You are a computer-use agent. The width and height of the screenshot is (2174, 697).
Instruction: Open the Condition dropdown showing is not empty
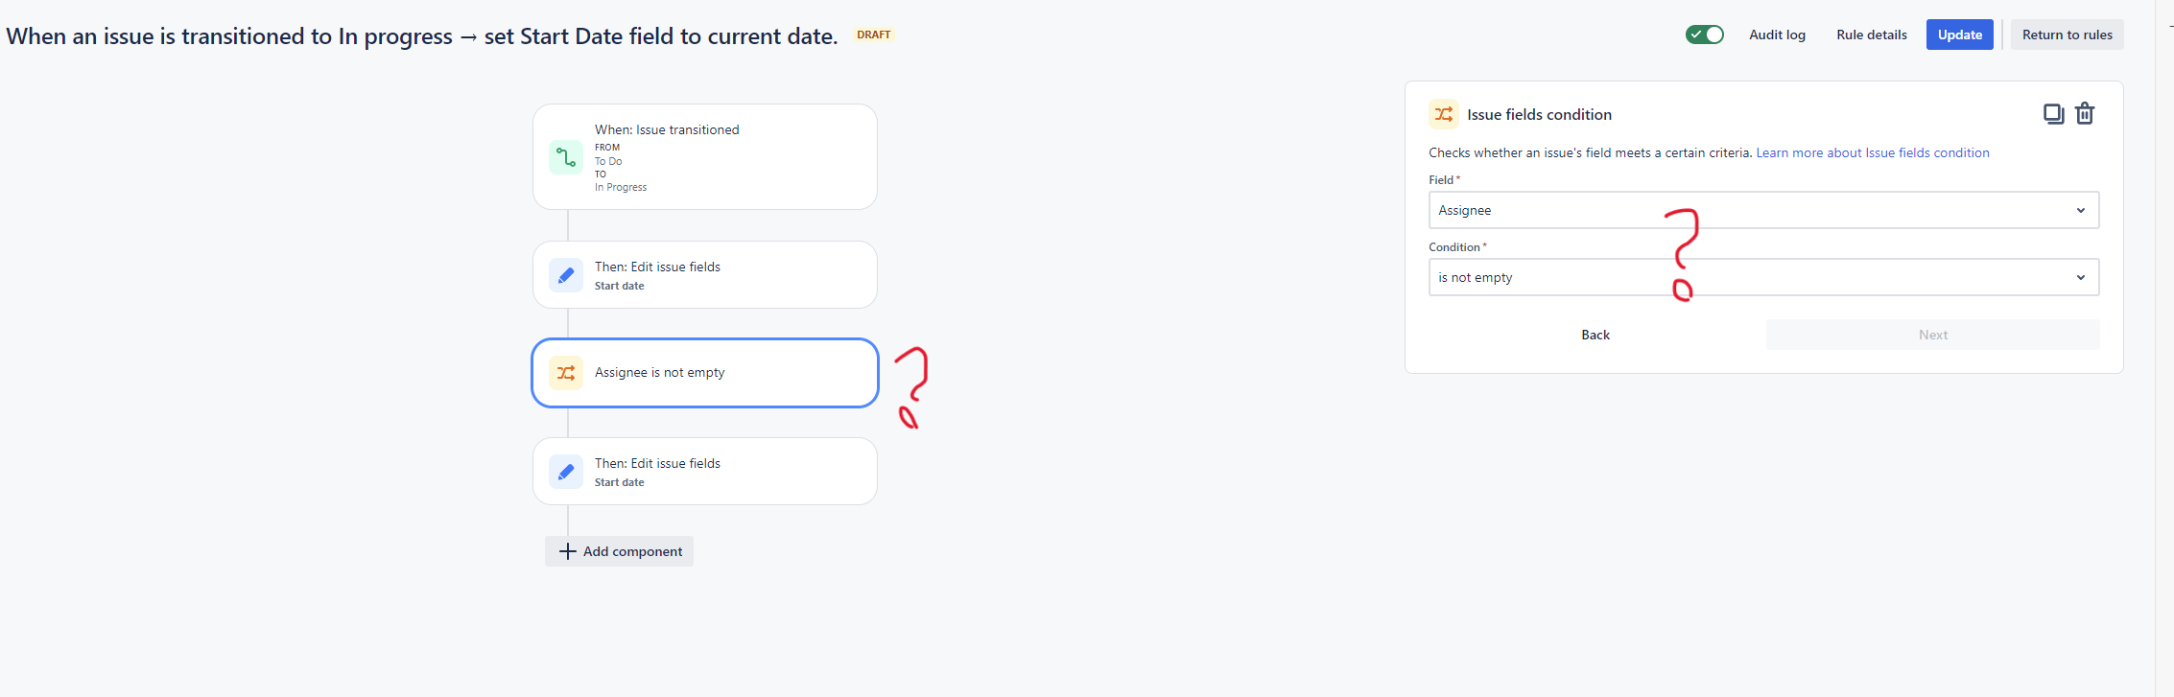tap(1763, 277)
